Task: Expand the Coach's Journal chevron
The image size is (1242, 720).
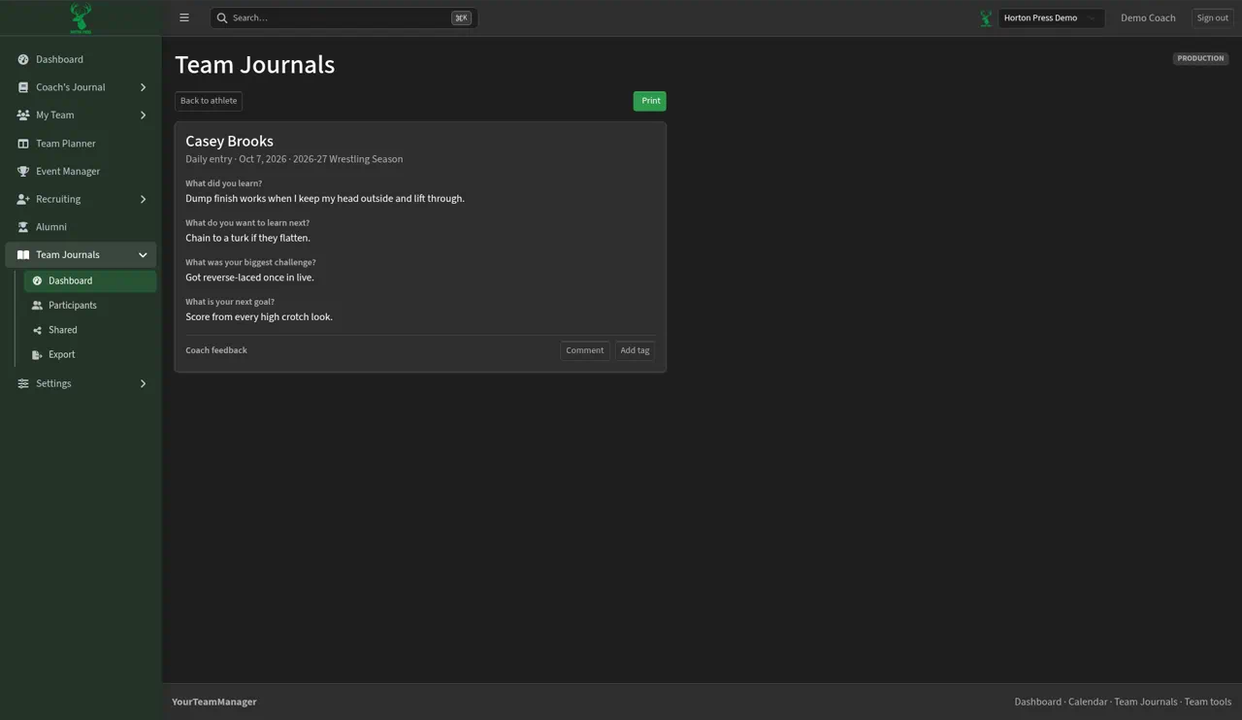Action: click(x=143, y=87)
